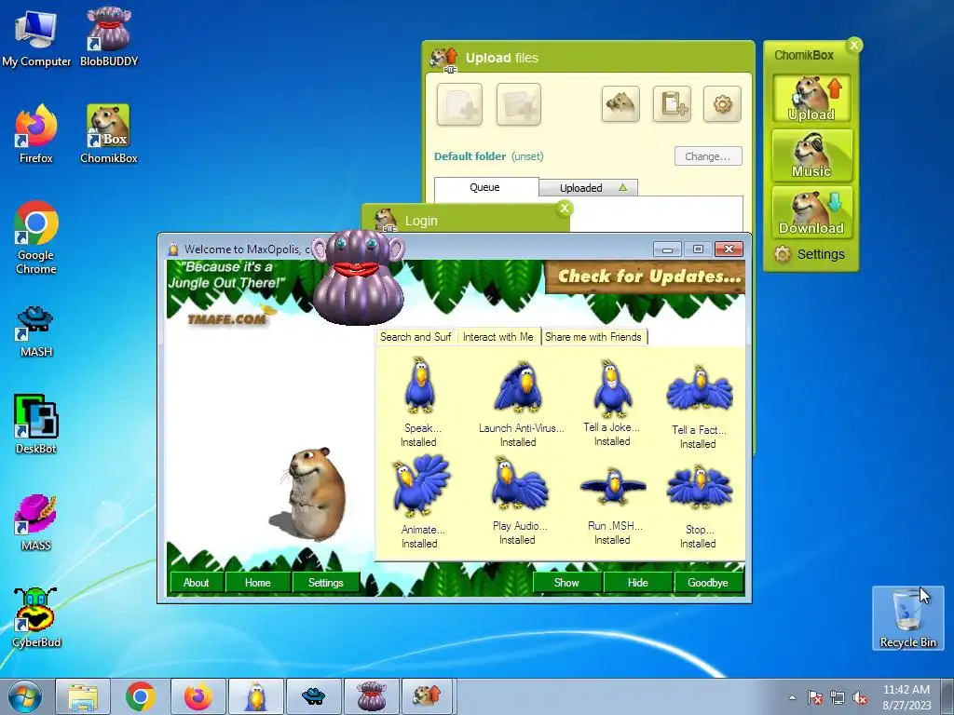Click the muted volume tray icon
954x715 pixels.
pos(860,697)
